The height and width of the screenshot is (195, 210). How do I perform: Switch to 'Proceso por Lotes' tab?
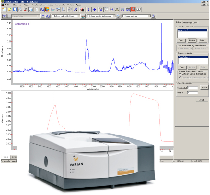(x=190, y=23)
